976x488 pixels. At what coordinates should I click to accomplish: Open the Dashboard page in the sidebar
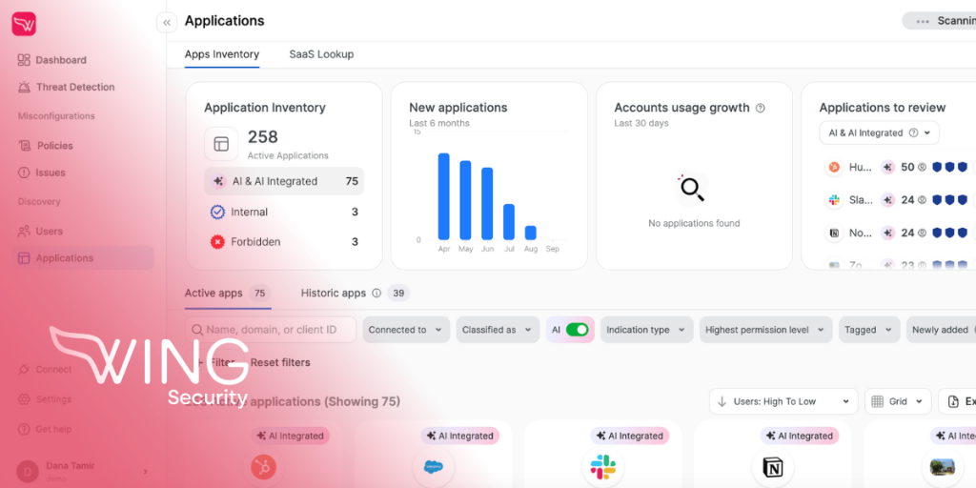(x=61, y=60)
